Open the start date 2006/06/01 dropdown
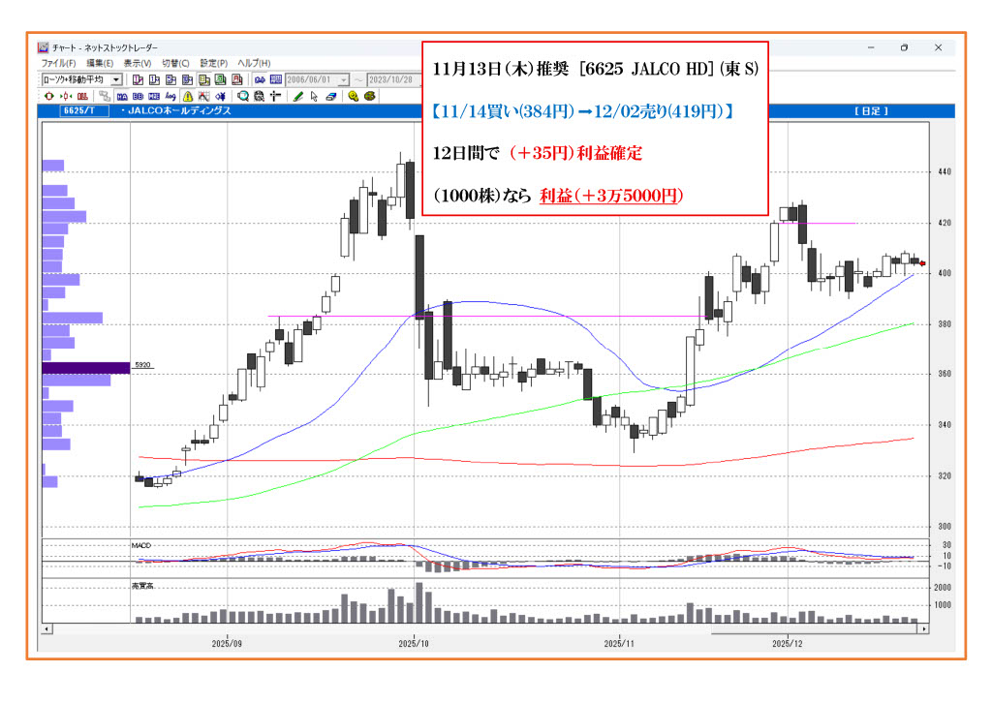This screenshot has height=703, width=992. 346,79
